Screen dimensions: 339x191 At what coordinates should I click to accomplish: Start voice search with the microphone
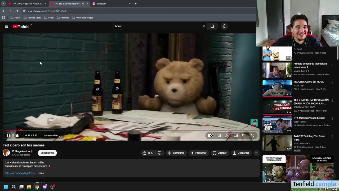tap(224, 26)
